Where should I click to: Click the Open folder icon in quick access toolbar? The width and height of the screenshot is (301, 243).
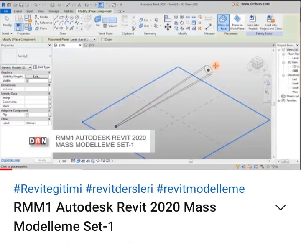tap(16, 5)
